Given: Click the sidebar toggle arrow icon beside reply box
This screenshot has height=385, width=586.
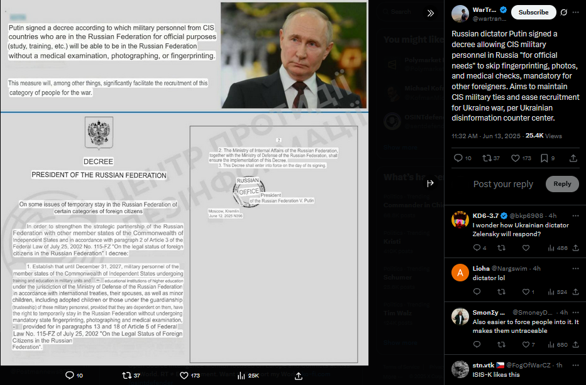Looking at the screenshot, I should click(x=431, y=183).
